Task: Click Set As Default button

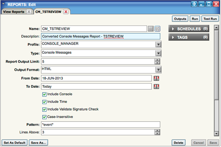Action: [14, 143]
